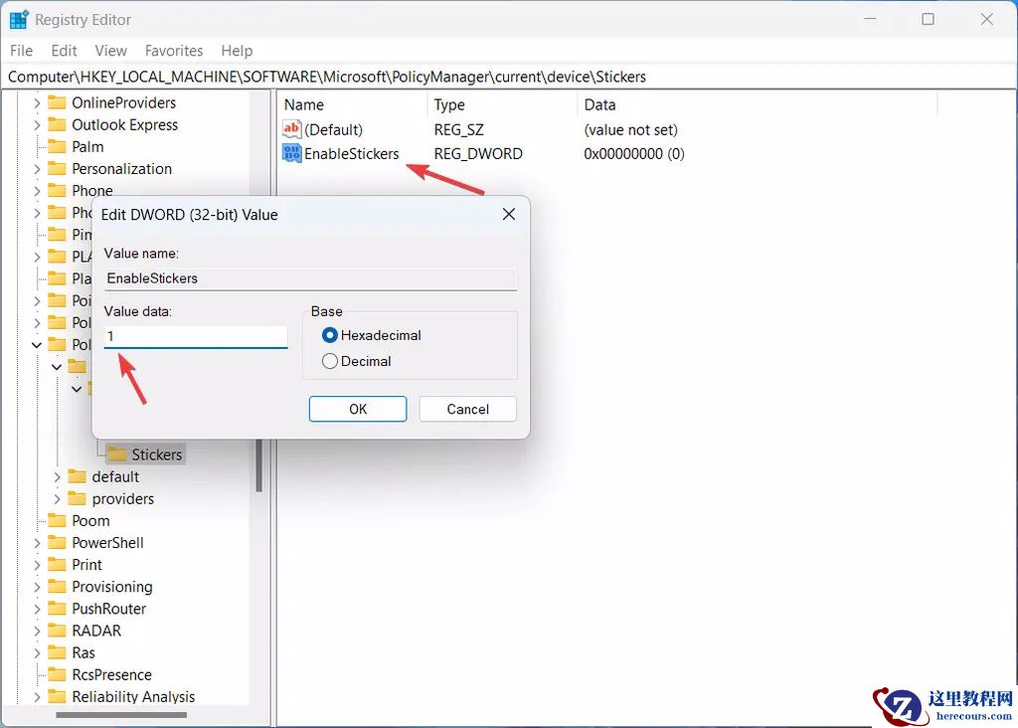Select the Personalization folder icon
The width and height of the screenshot is (1018, 728).
(x=57, y=169)
